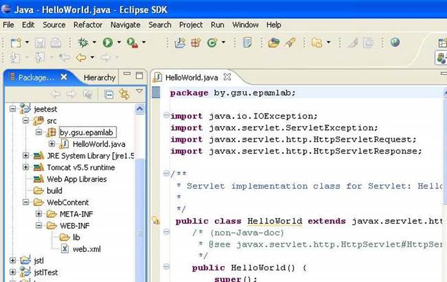Toggle Link with Editor in Package Explorer
Viewport: 447px width, 282px height.
click(124, 94)
